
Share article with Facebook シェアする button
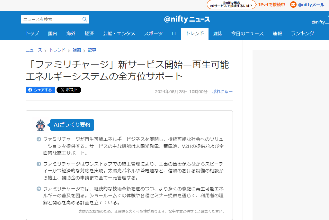[40, 90]
